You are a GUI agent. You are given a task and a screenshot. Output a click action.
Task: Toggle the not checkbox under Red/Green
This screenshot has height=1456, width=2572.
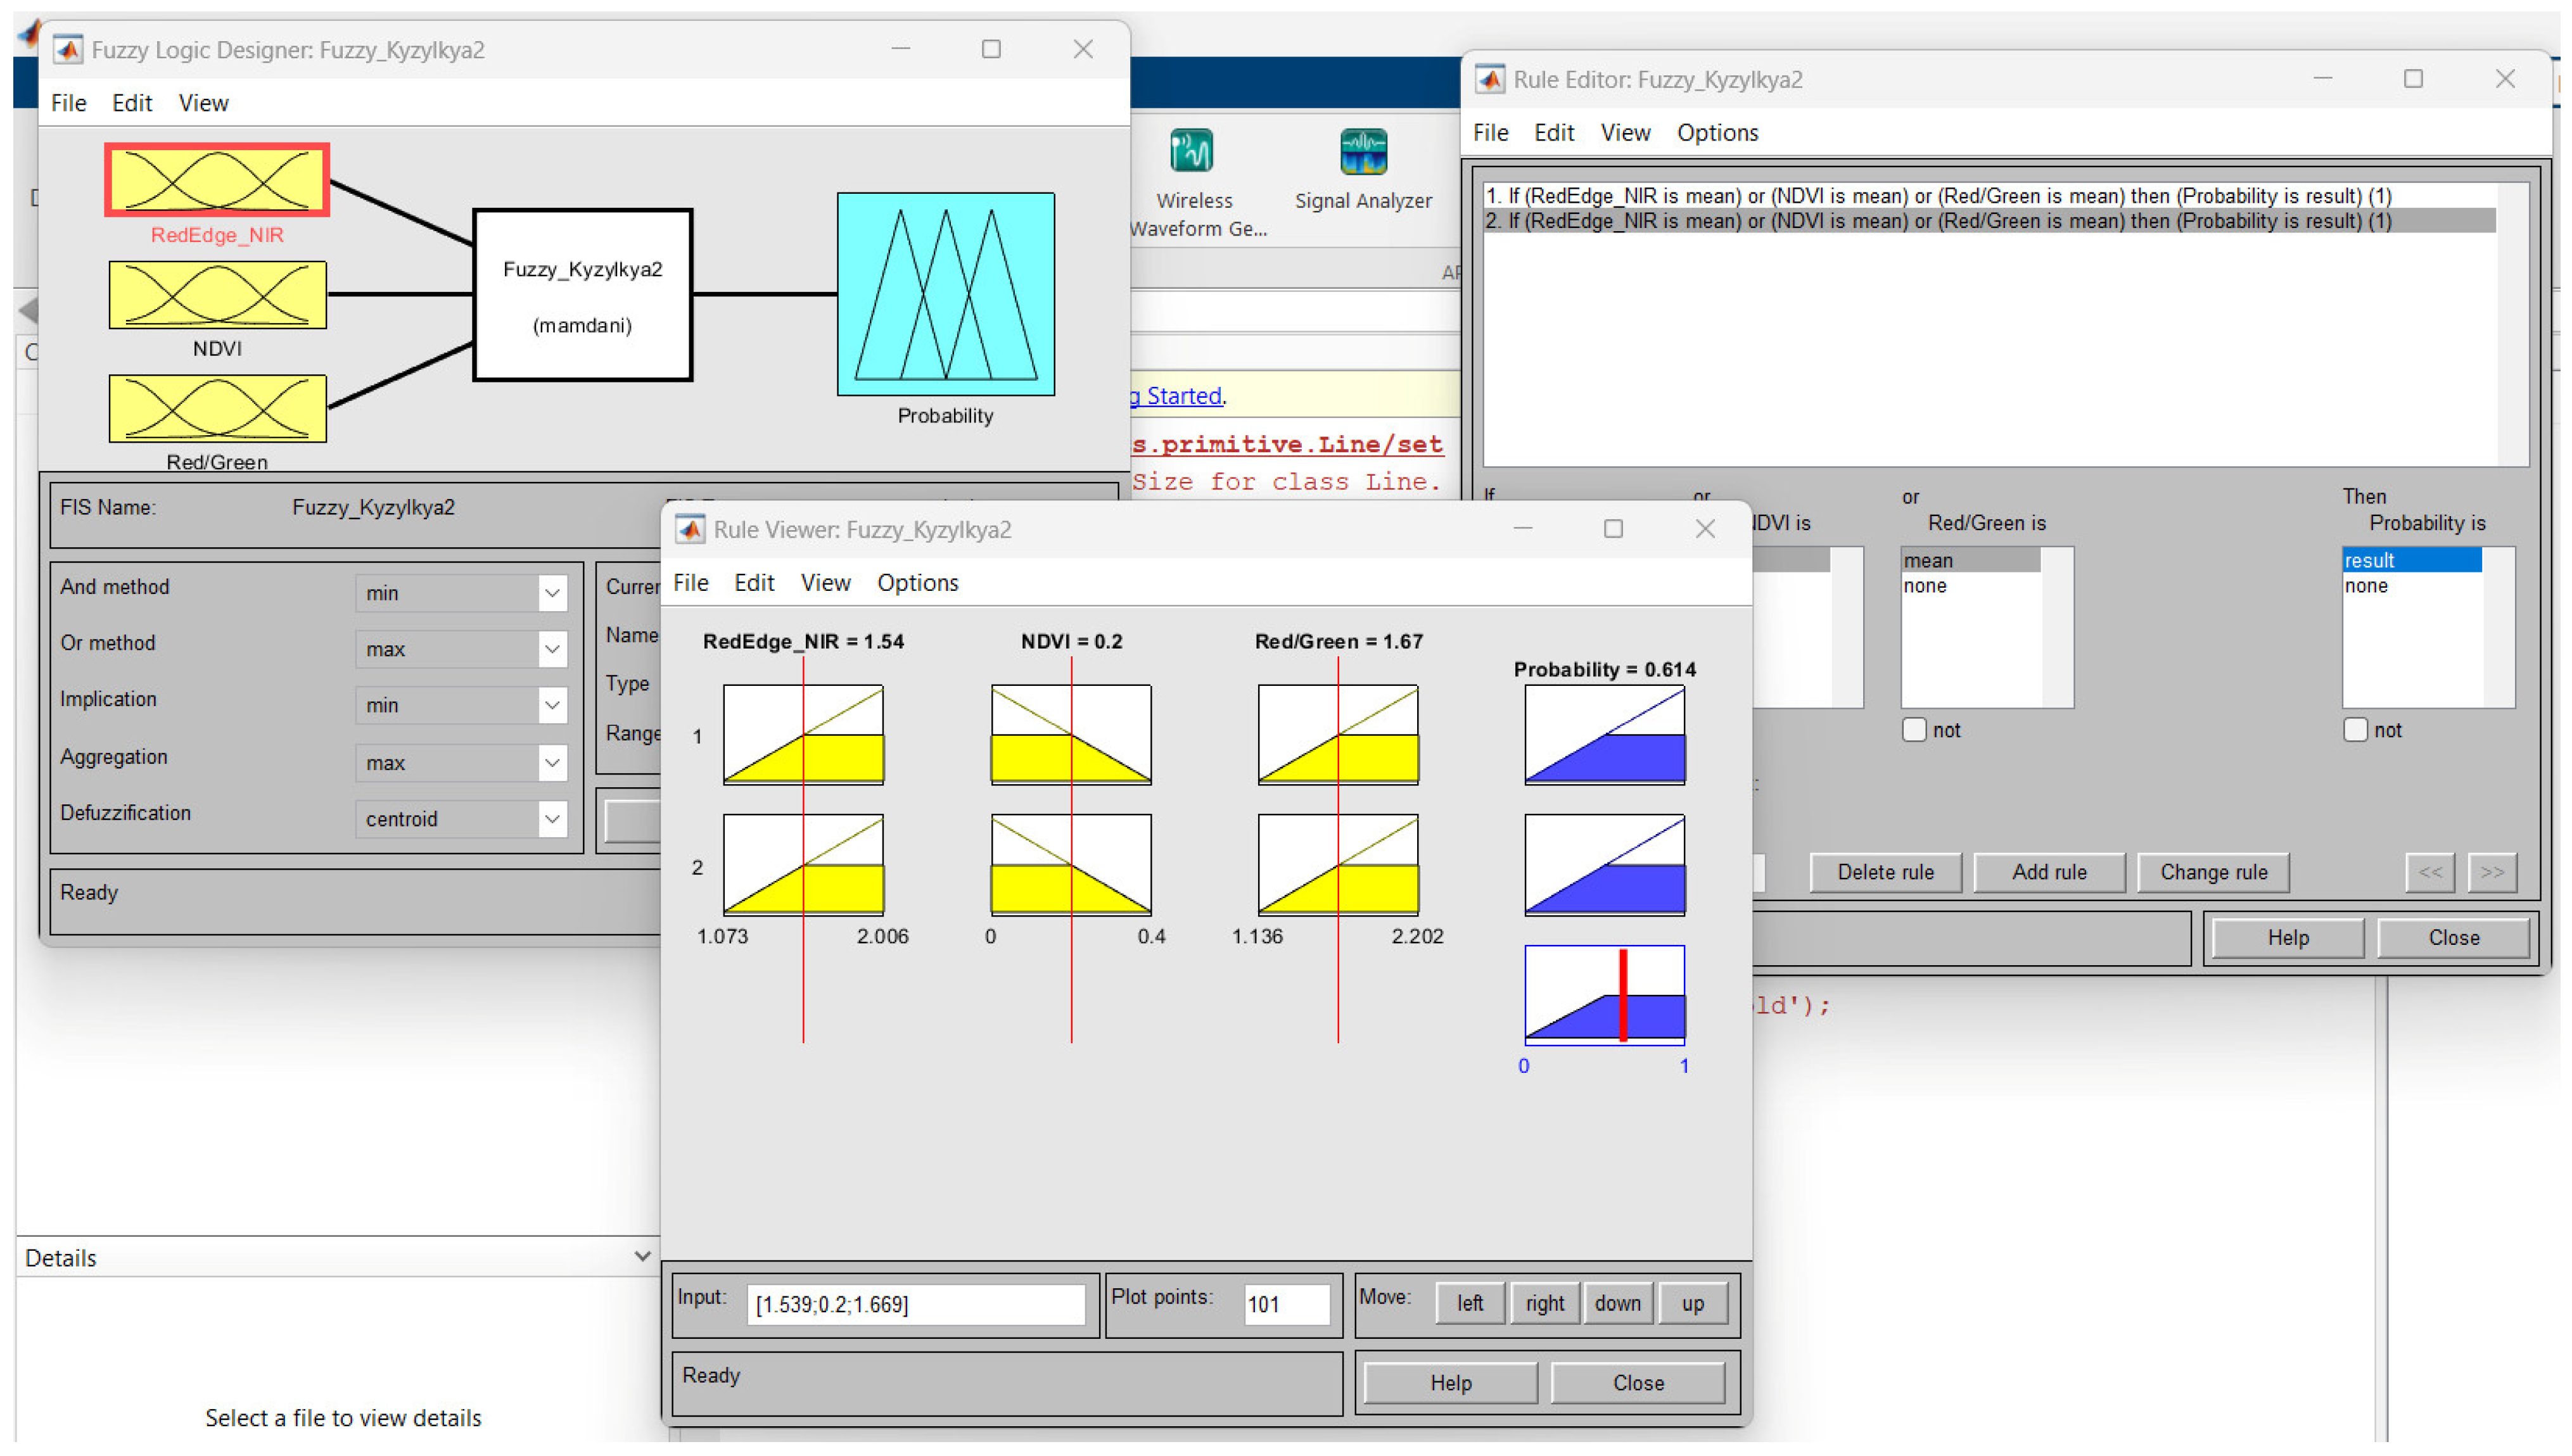[1914, 730]
